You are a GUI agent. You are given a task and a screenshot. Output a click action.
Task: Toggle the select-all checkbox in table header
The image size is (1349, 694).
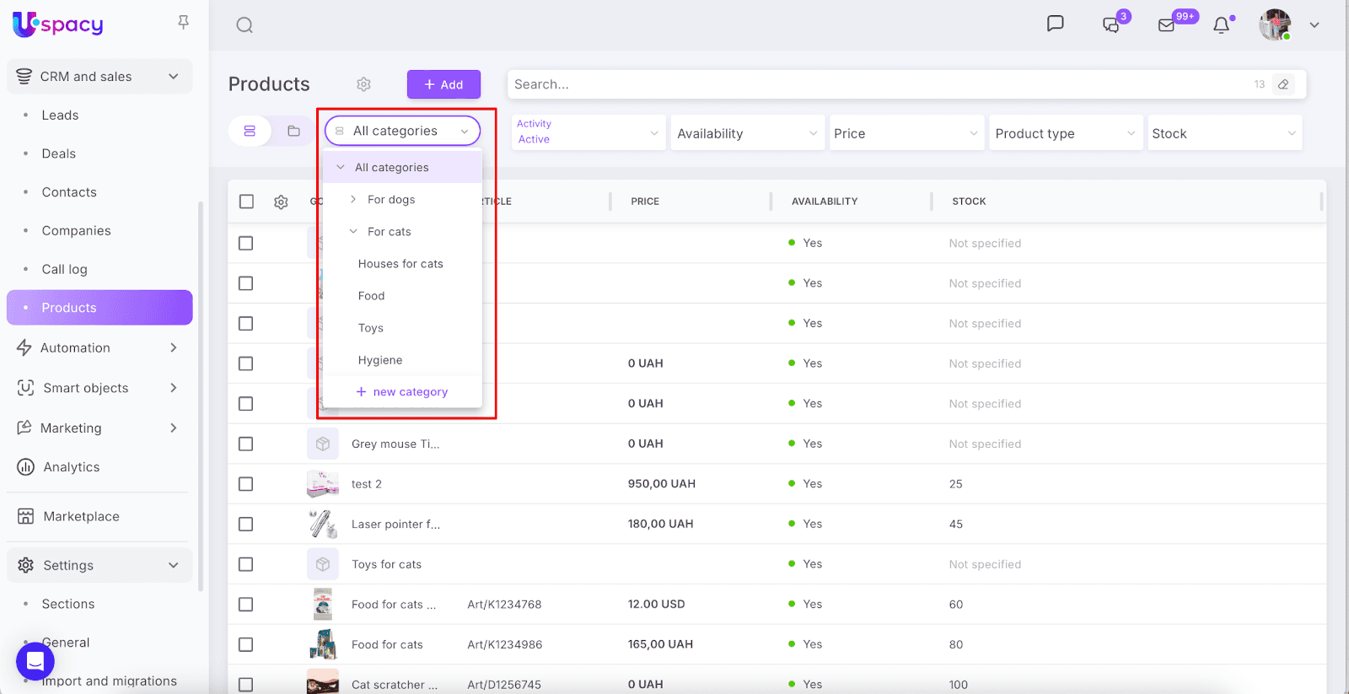click(246, 202)
